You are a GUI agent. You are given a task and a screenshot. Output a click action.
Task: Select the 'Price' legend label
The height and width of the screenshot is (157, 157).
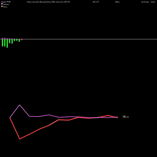pos(5,7)
